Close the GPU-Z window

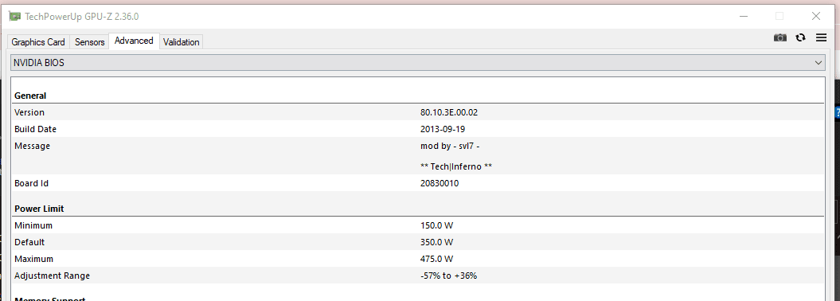[816, 16]
